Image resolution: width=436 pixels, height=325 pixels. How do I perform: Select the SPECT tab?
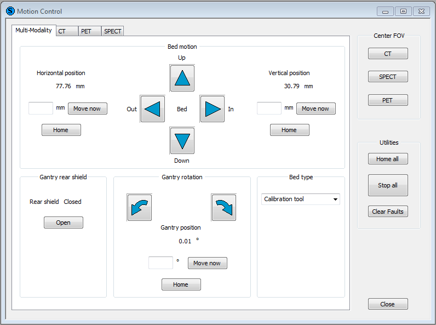click(113, 31)
